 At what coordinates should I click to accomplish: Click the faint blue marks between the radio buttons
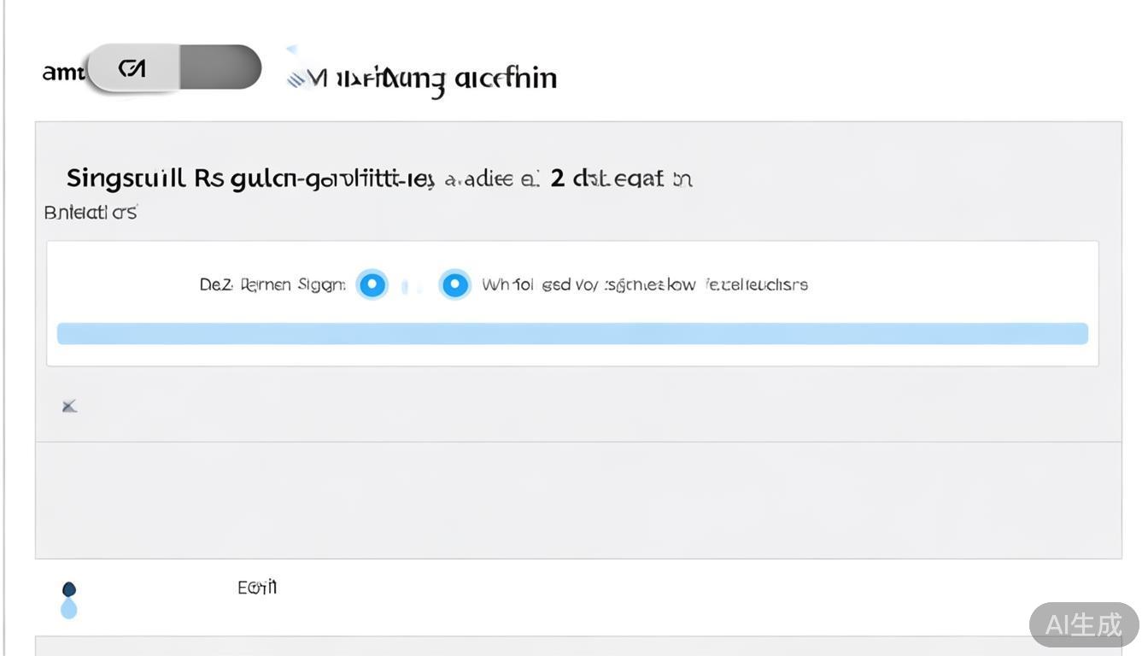point(413,287)
